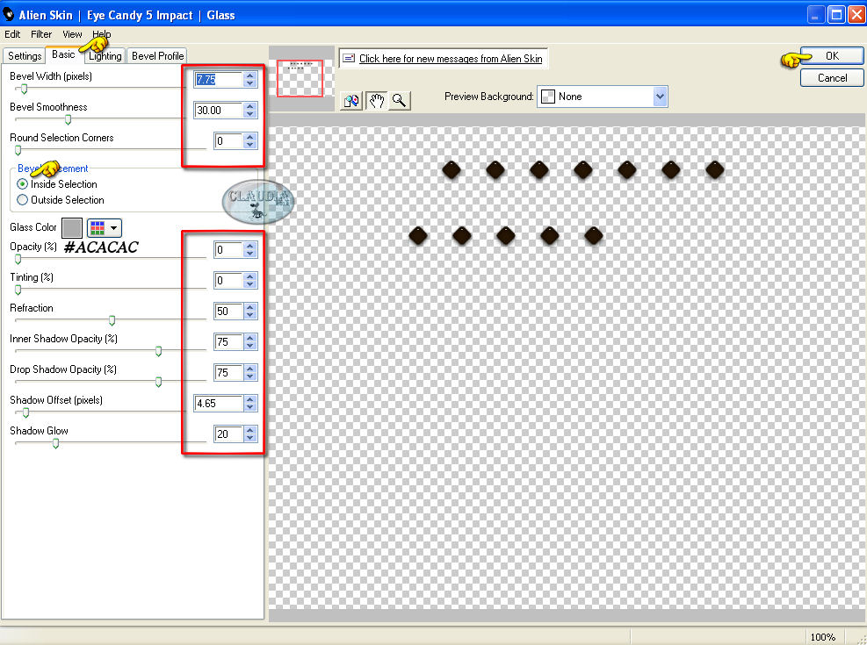Image resolution: width=867 pixels, height=645 pixels.
Task: Decrease Shadow Offset with down arrow
Action: (x=250, y=407)
